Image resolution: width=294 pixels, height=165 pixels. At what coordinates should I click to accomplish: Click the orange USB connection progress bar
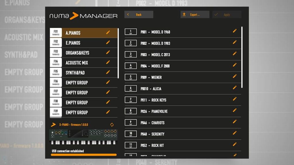coord(84,155)
